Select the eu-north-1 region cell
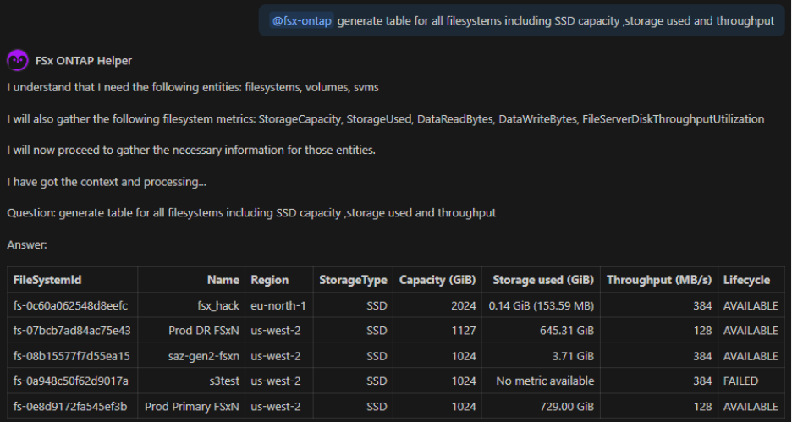The width and height of the screenshot is (792, 422). tap(278, 305)
